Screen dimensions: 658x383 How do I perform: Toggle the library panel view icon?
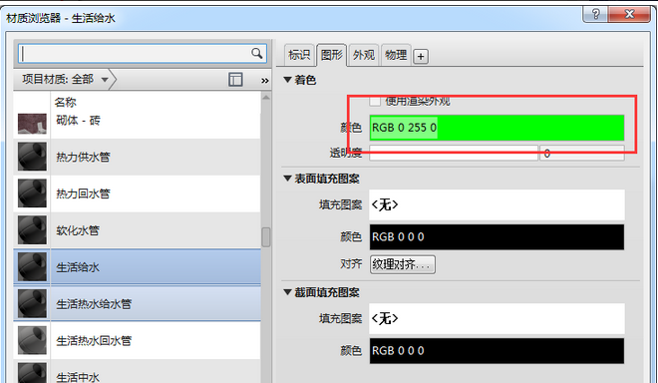point(235,79)
